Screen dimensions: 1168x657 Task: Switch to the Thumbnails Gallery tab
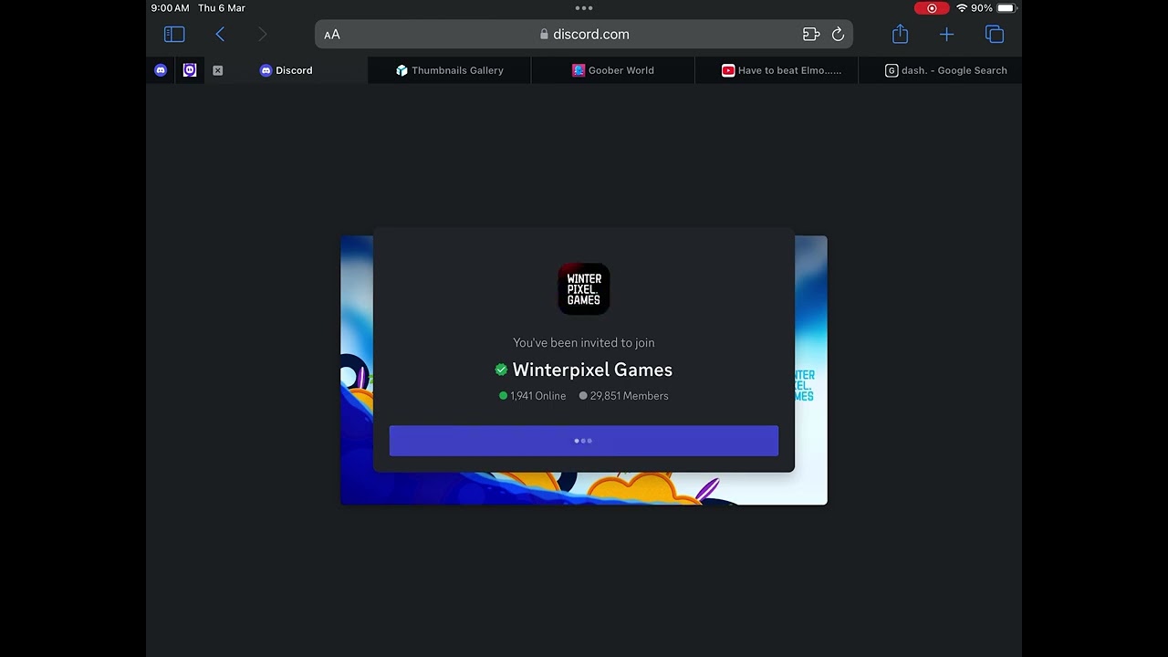click(x=449, y=70)
